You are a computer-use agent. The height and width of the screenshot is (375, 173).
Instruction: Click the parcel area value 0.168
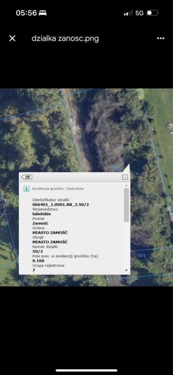point(38,261)
